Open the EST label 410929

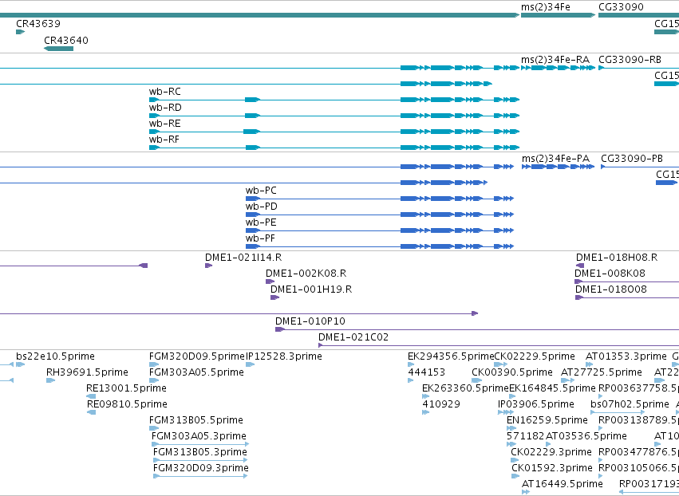click(441, 403)
